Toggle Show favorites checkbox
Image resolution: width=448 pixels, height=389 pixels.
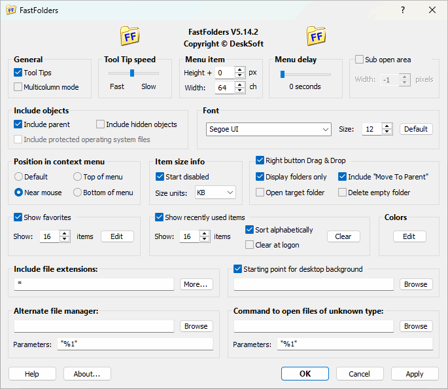point(18,217)
